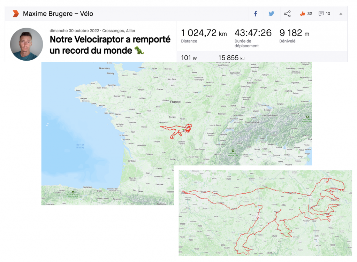The width and height of the screenshot is (357, 262).
Task: Open the zoomed velociraptor route map
Action: [265, 213]
